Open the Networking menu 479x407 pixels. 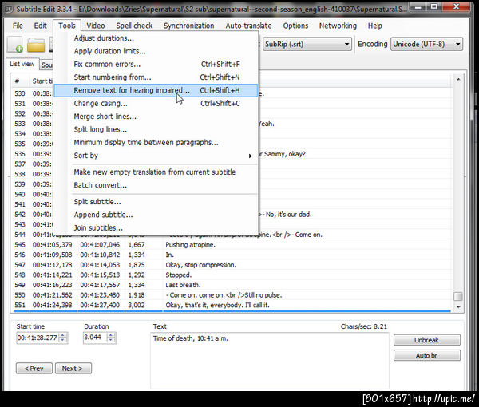tap(338, 26)
